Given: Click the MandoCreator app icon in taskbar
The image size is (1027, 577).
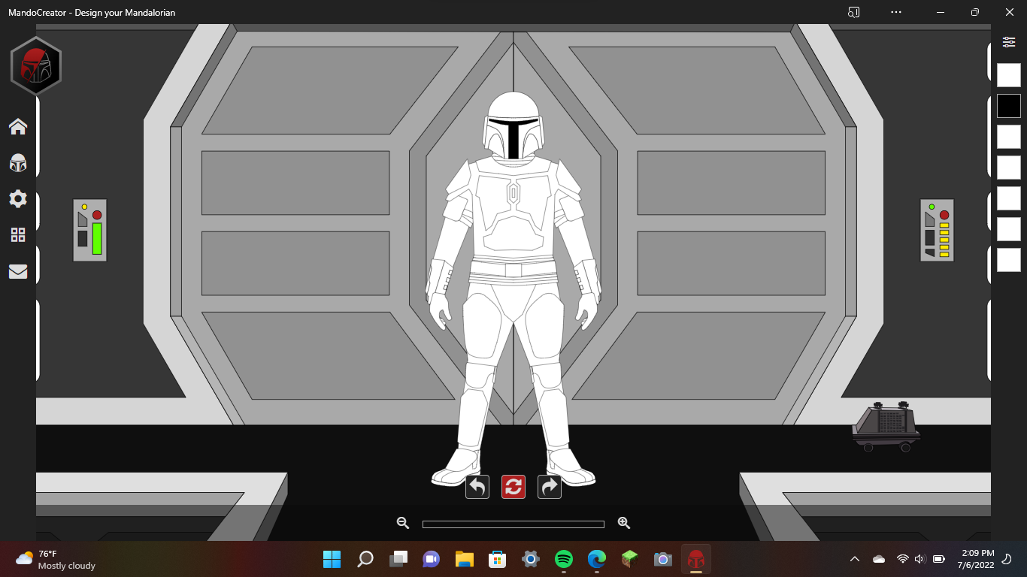Looking at the screenshot, I should (x=696, y=559).
